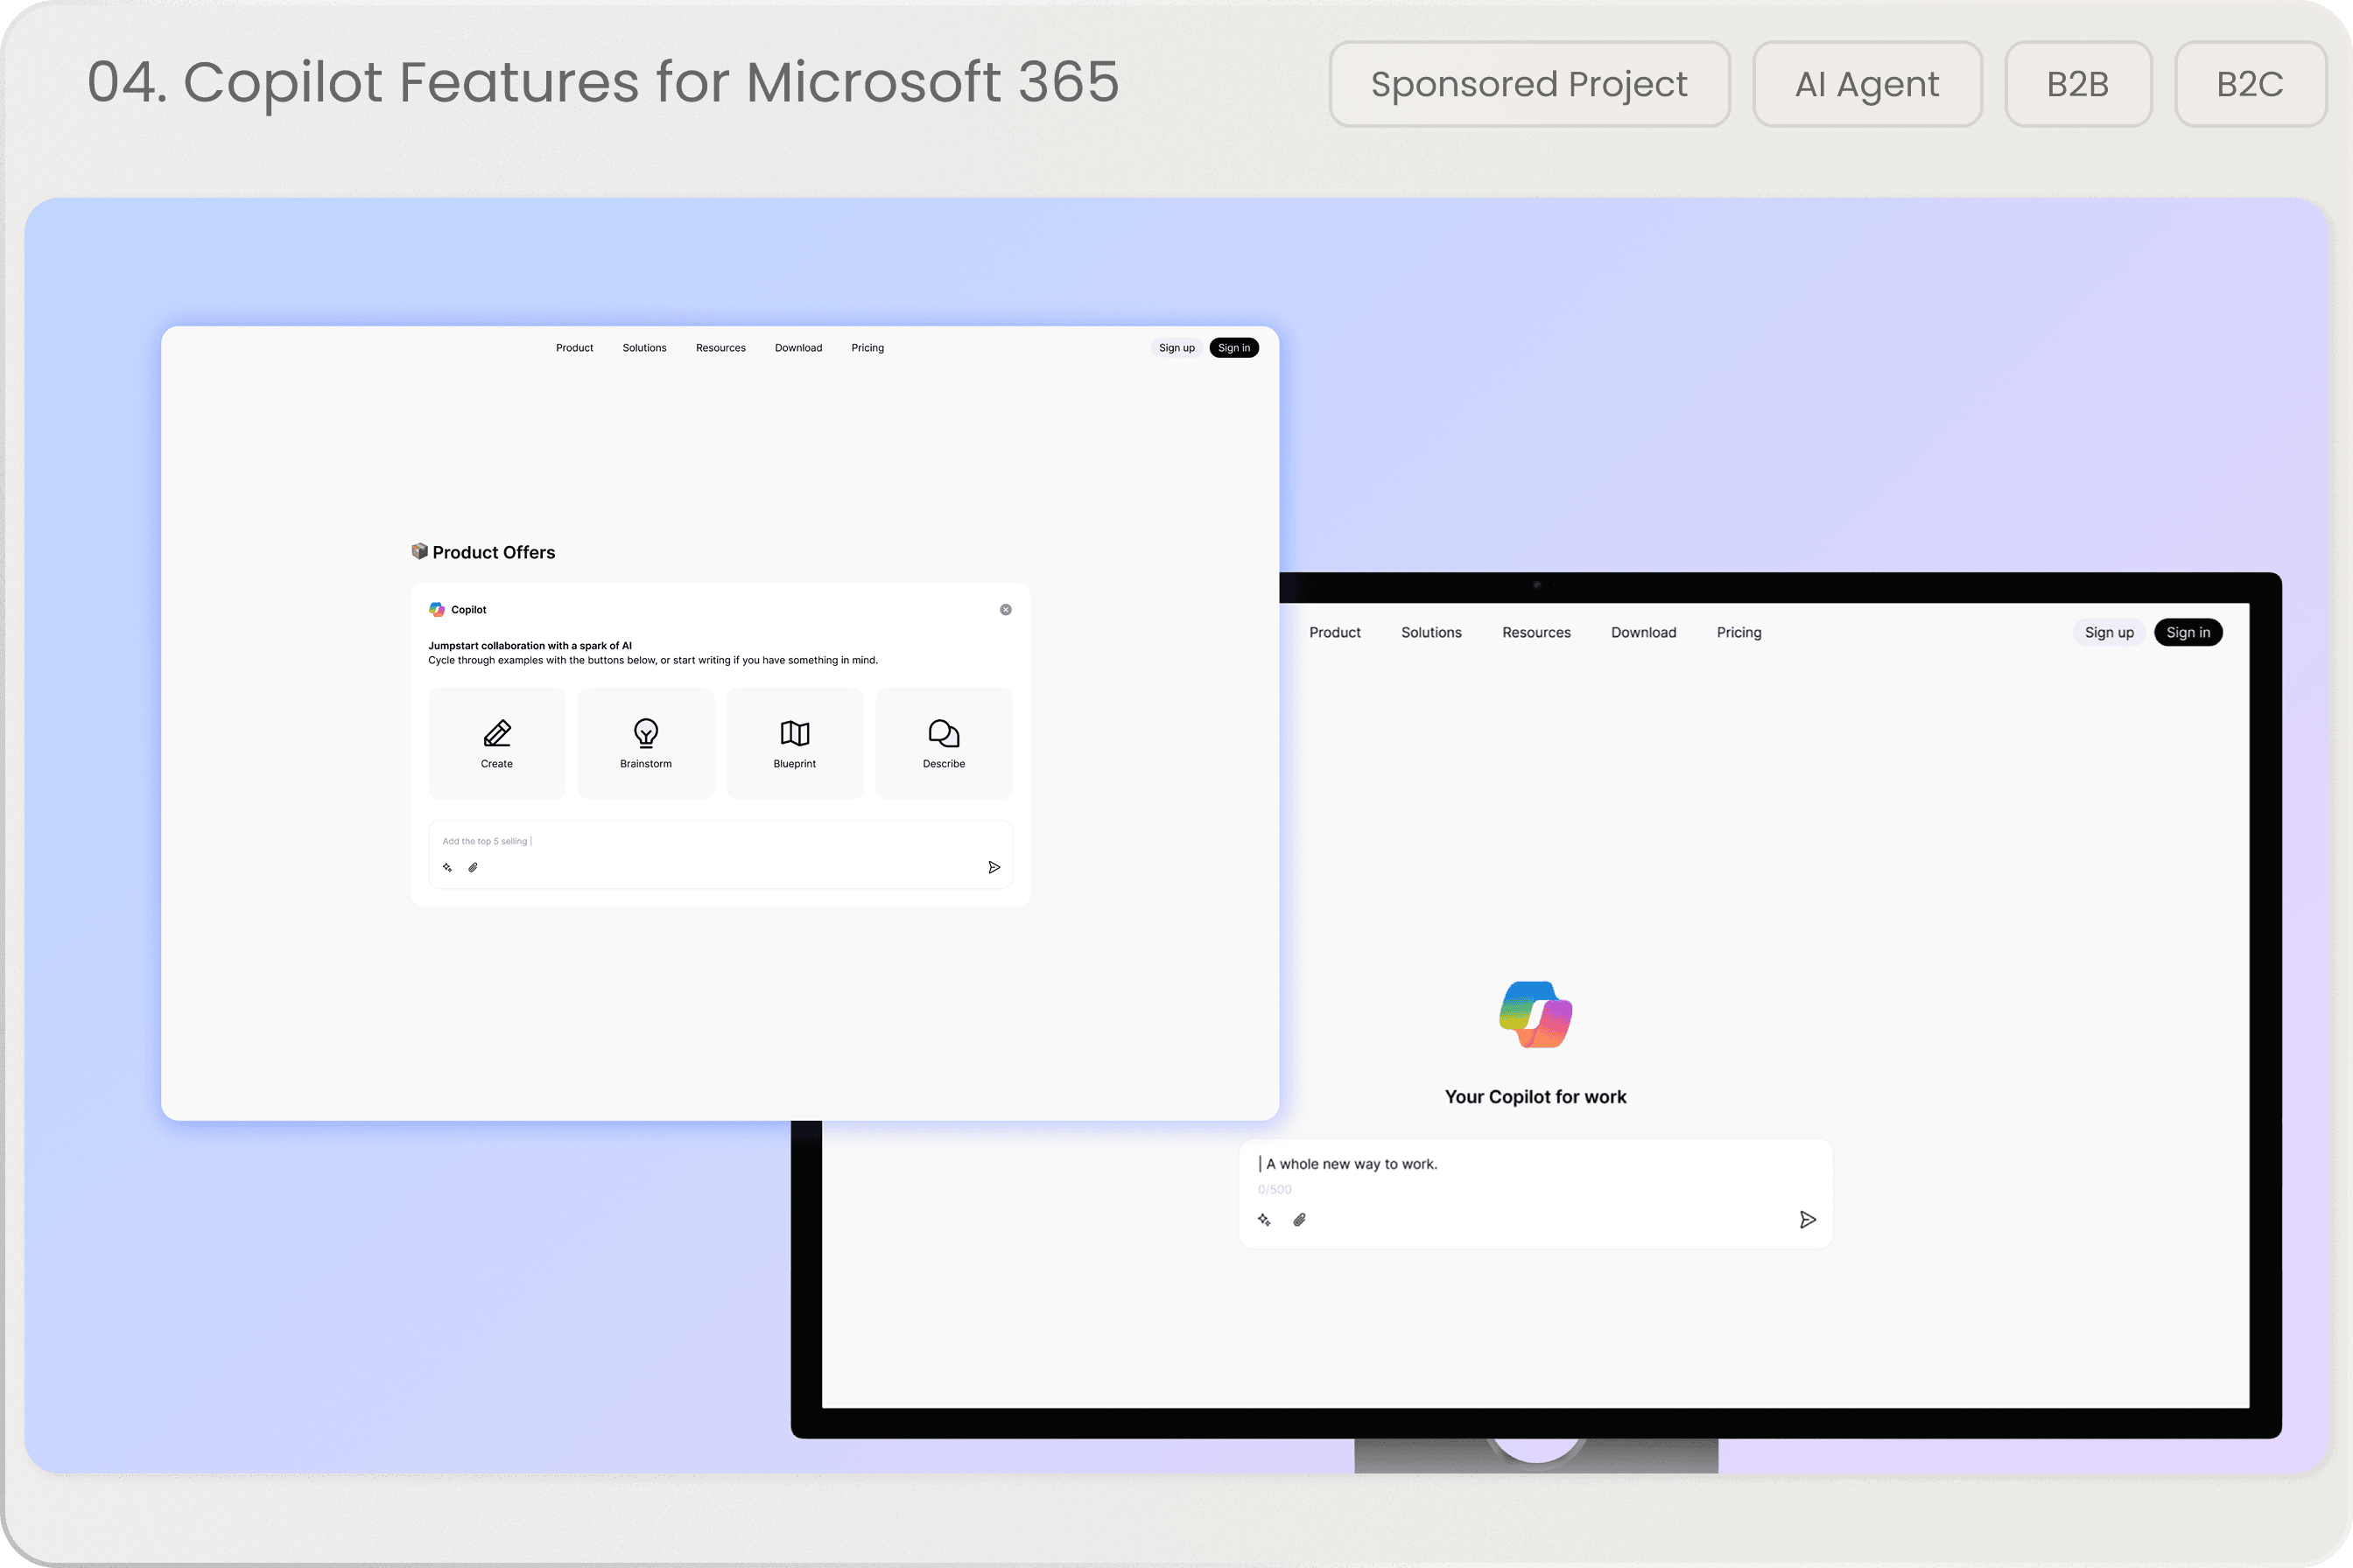Click the black Sign in button on monitor screen

(x=2188, y=633)
